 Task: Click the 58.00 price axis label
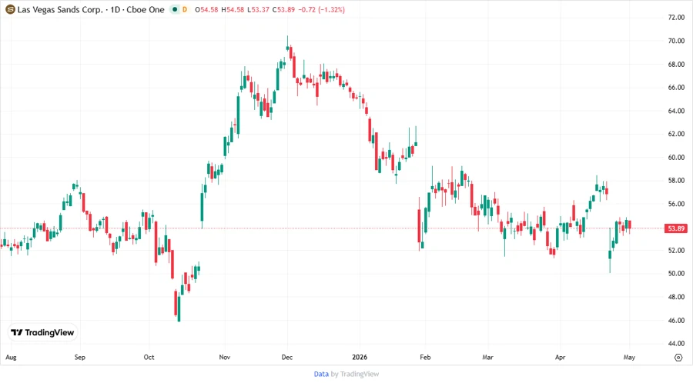(x=676, y=181)
